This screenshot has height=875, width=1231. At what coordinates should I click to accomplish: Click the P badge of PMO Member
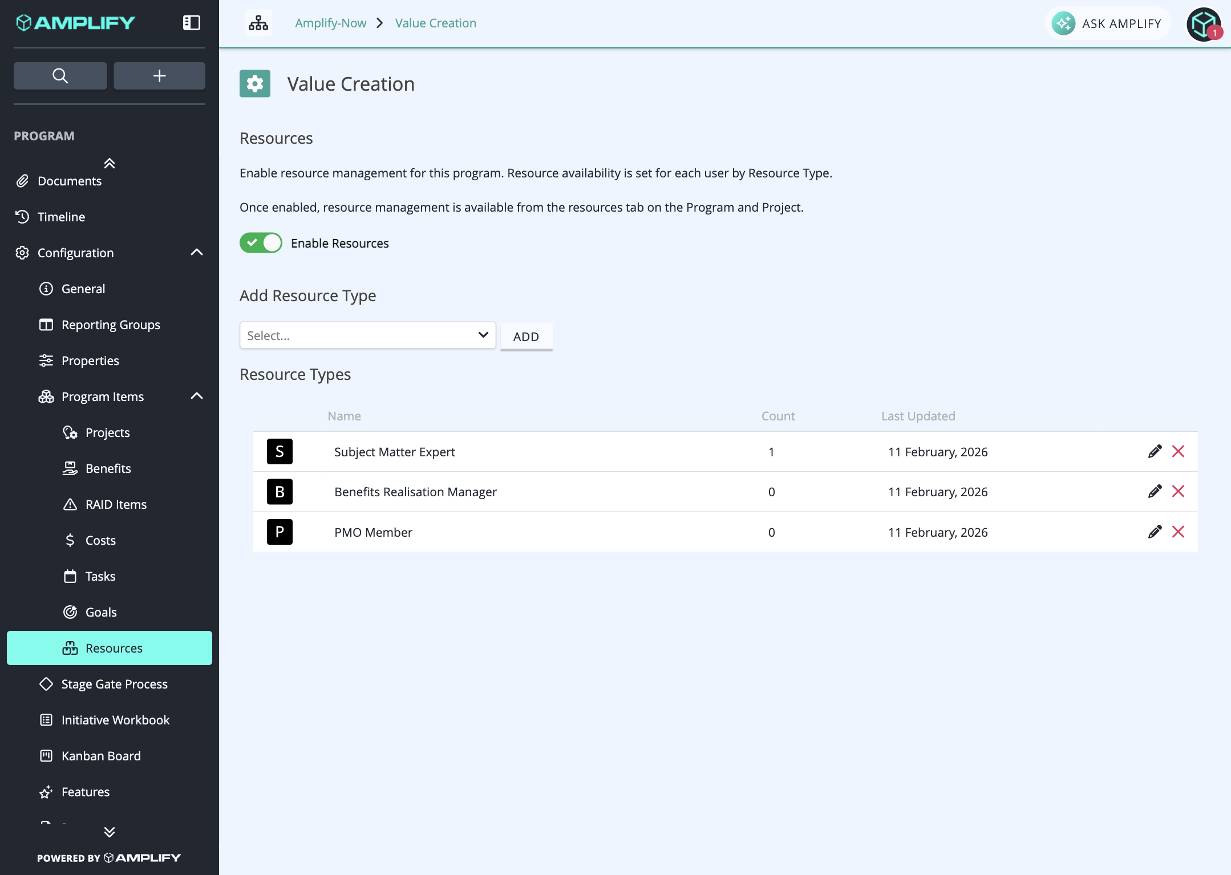(280, 532)
